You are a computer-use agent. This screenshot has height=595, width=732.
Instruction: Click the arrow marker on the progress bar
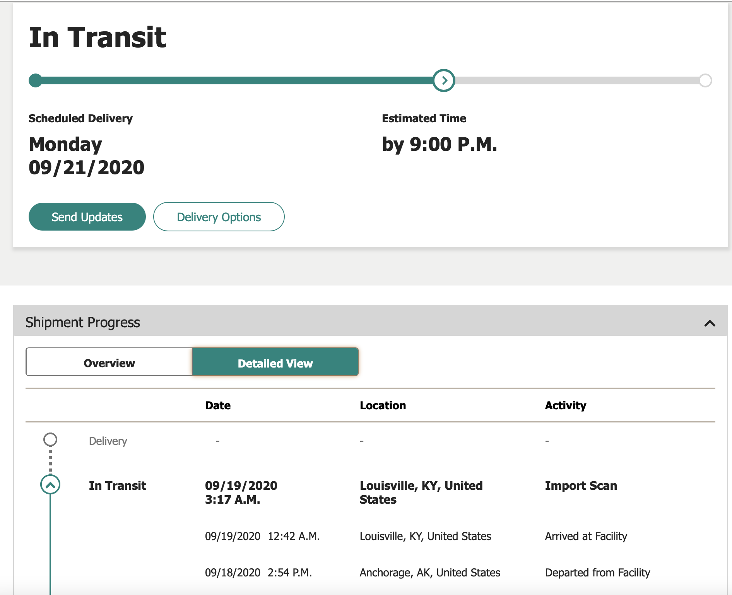[x=444, y=80]
